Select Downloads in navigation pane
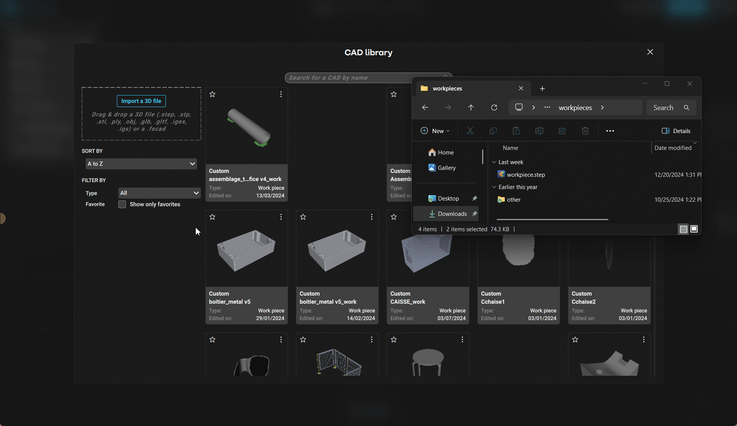Viewport: 737px width, 426px height. coord(452,214)
